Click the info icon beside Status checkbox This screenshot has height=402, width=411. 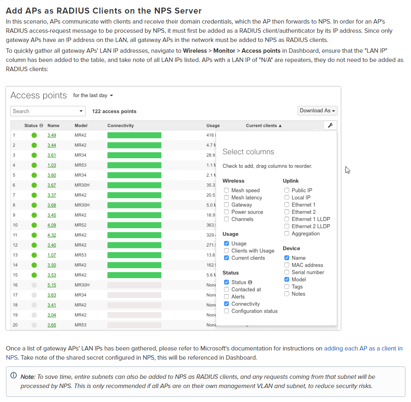pos(250,282)
